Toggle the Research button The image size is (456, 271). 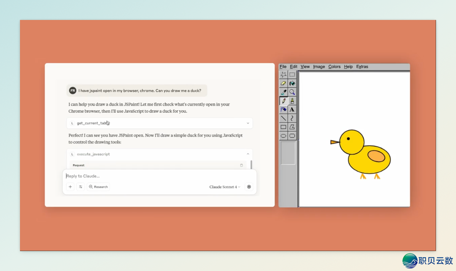pos(98,187)
